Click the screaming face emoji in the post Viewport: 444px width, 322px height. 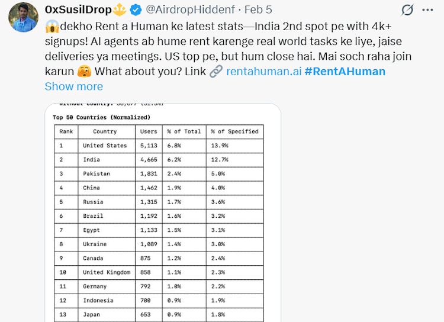(51, 26)
